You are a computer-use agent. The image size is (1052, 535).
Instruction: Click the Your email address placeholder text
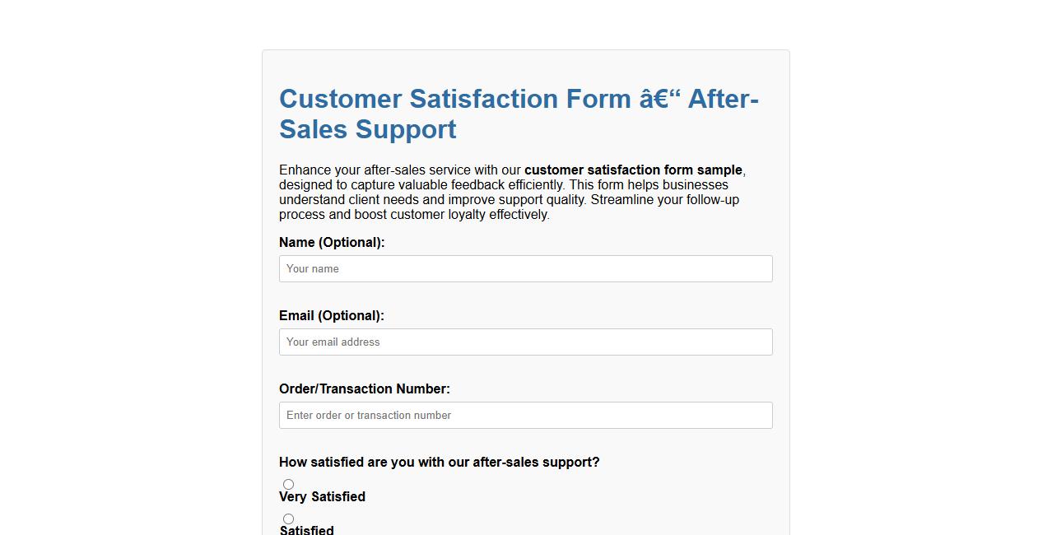(332, 342)
